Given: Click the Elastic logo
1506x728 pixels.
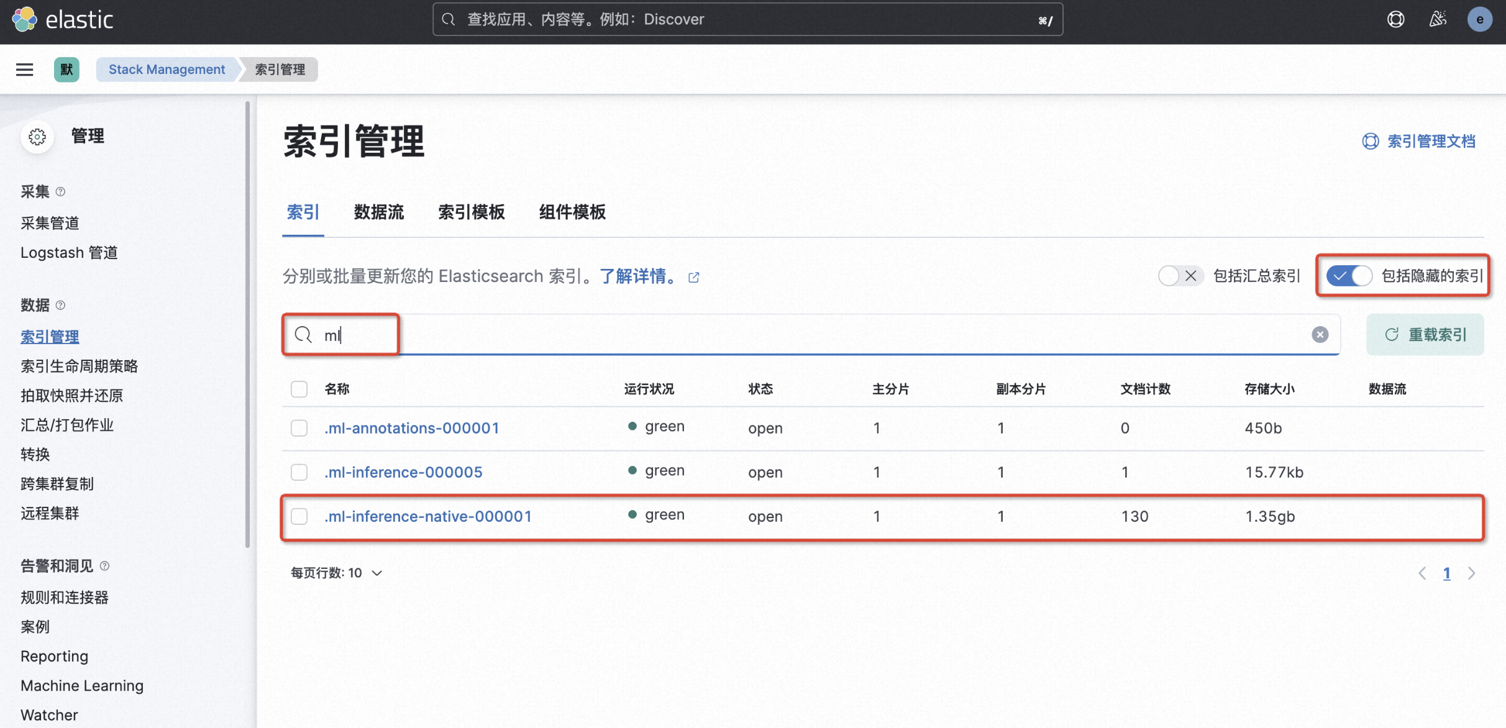Looking at the screenshot, I should coord(62,20).
